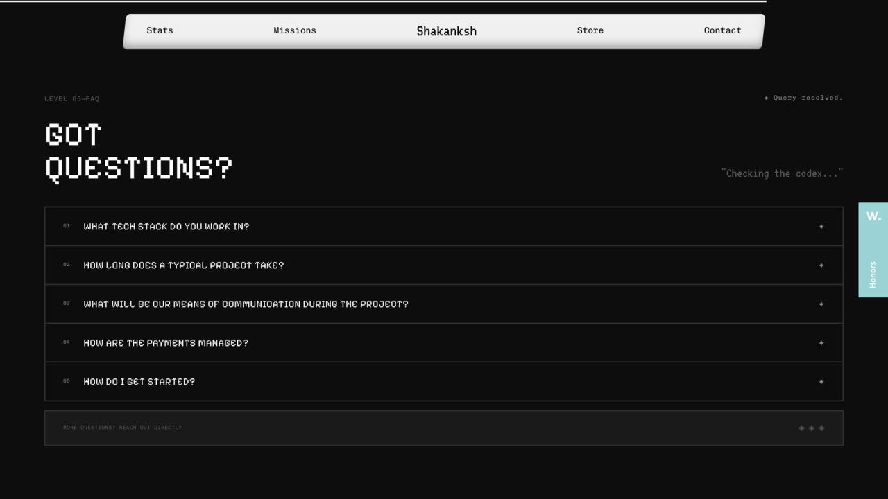The height and width of the screenshot is (499, 888).
Task: Click the 01 number label
Action: [x=67, y=226]
